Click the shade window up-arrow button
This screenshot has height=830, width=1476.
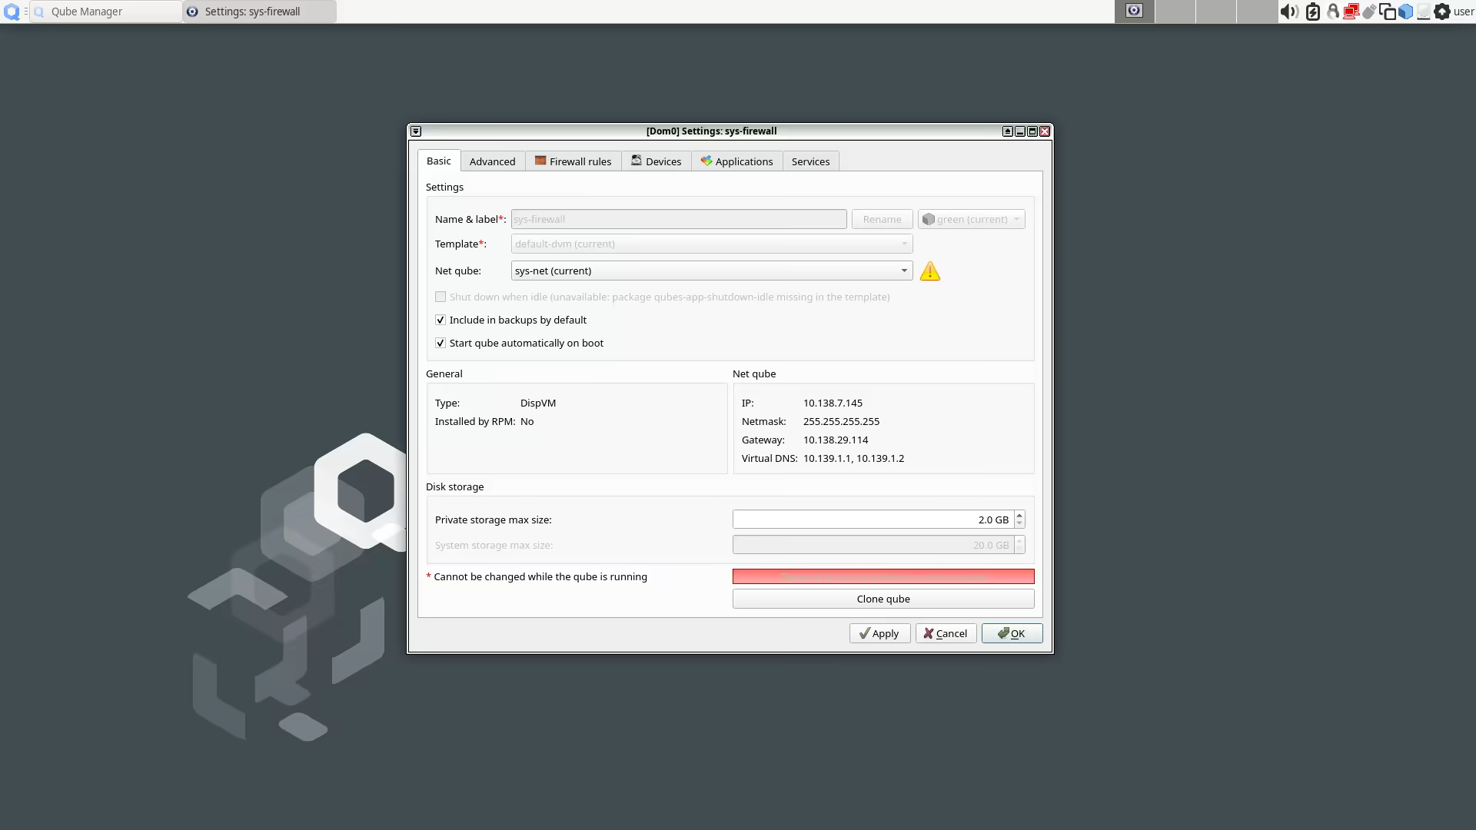pyautogui.click(x=1007, y=131)
